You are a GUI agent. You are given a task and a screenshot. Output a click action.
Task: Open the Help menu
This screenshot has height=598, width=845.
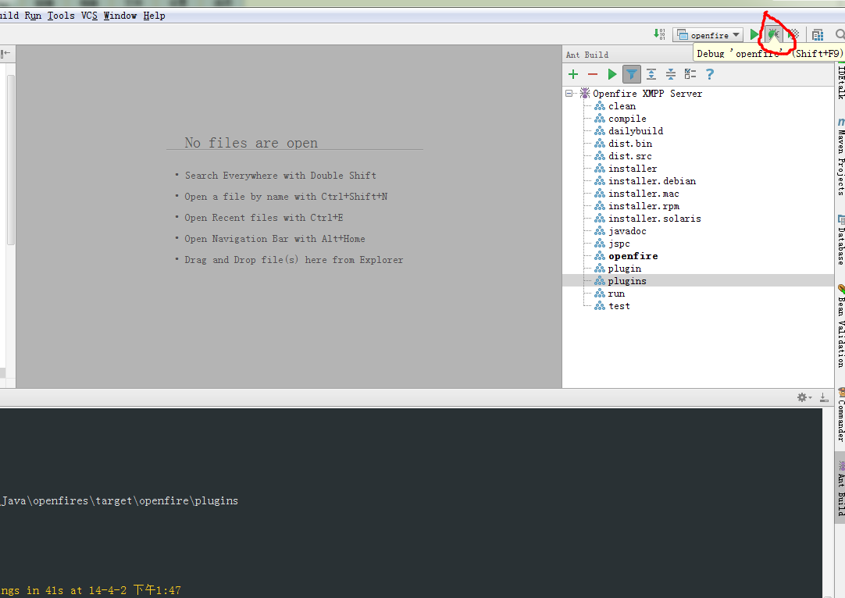pyautogui.click(x=154, y=15)
